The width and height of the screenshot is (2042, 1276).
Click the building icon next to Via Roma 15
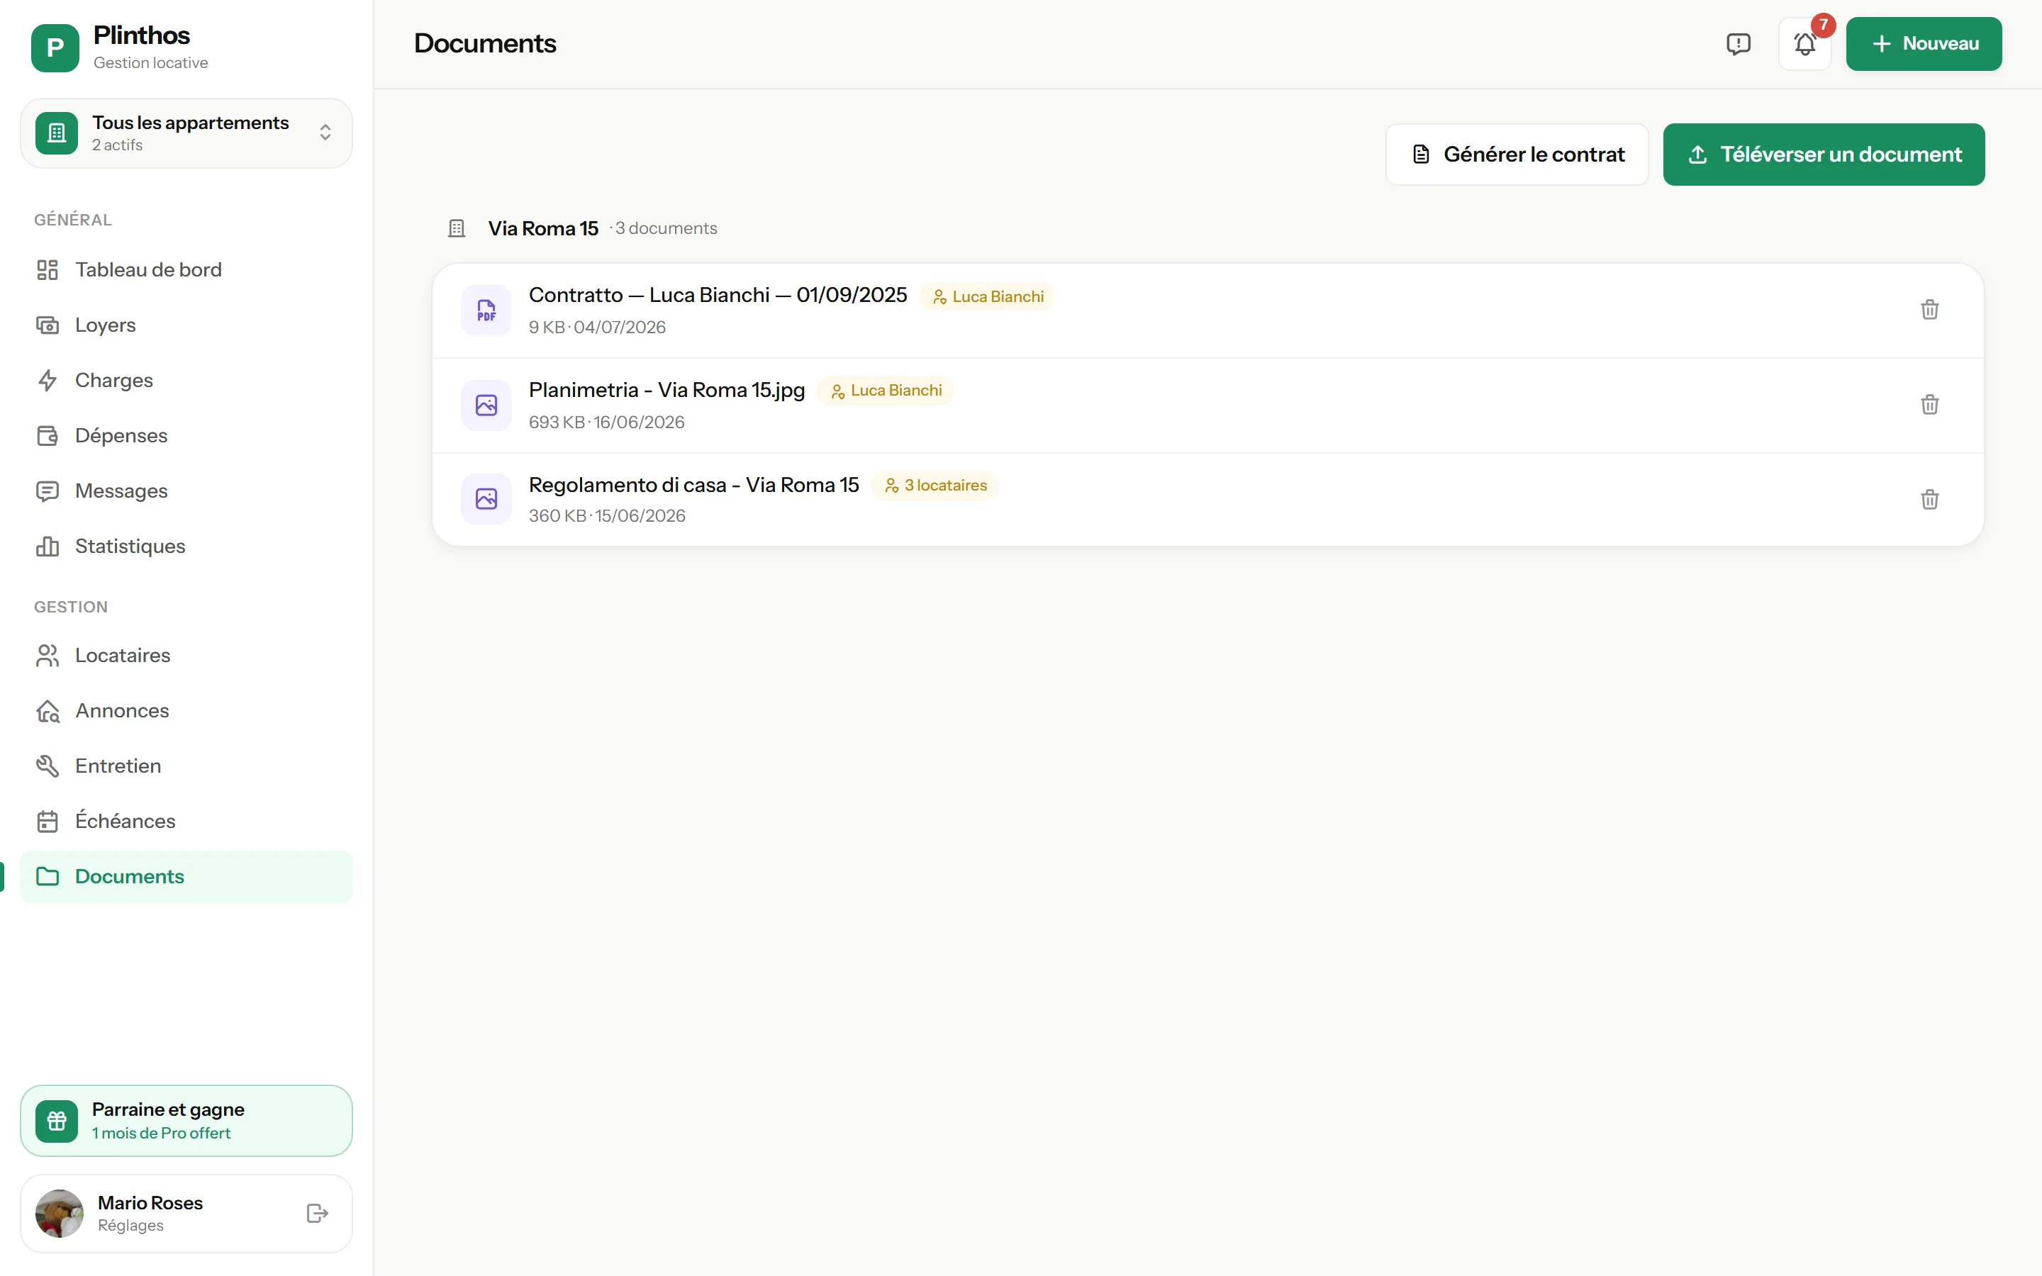[457, 229]
